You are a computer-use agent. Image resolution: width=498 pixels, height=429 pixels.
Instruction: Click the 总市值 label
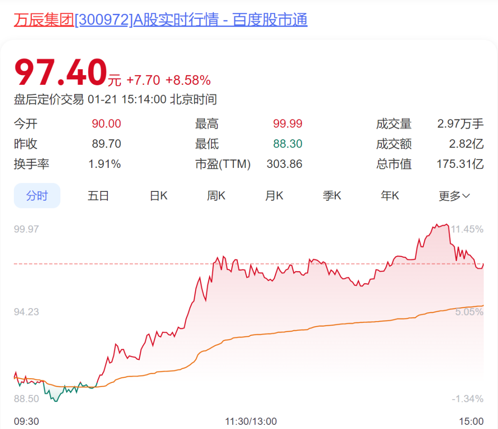[x=394, y=164]
